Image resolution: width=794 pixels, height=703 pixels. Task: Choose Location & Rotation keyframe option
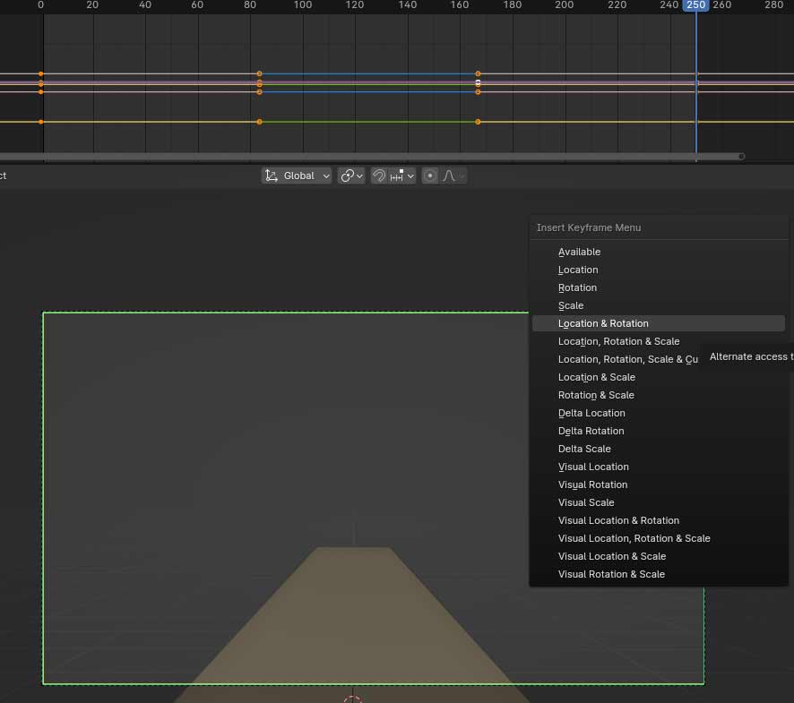tap(603, 323)
